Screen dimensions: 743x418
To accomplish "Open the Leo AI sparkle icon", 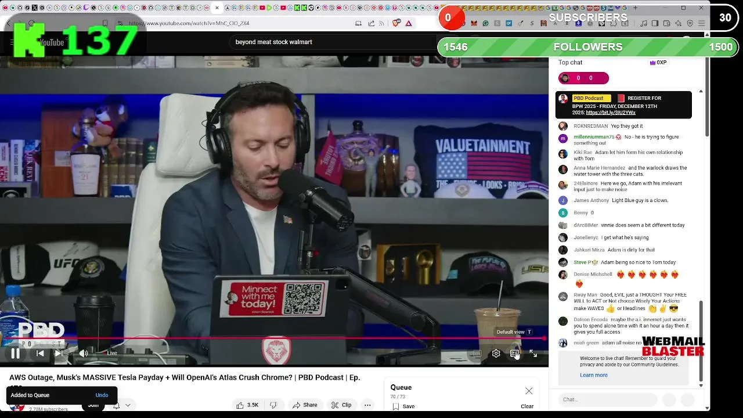I will point(678,23).
